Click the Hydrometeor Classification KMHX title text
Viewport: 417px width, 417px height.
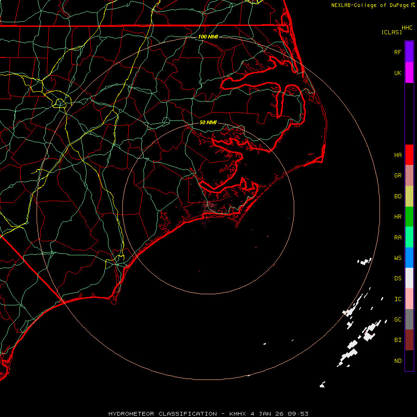(x=208, y=414)
